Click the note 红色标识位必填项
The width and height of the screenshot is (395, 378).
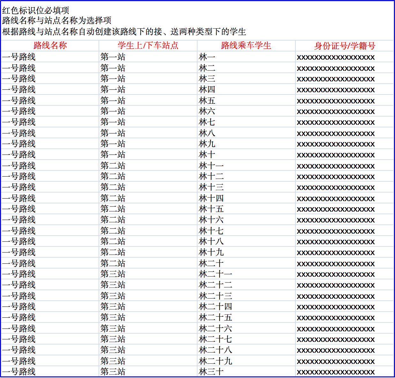[36, 10]
